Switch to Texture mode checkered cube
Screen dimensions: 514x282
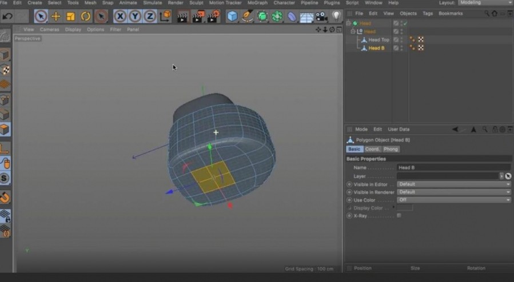pyautogui.click(x=5, y=70)
